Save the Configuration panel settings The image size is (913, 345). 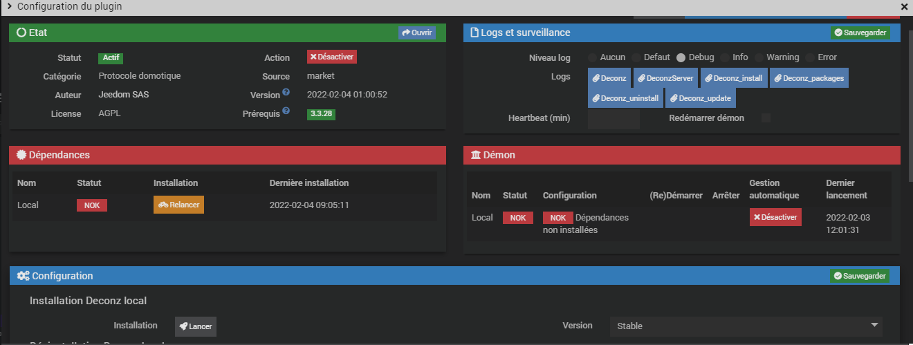pyautogui.click(x=860, y=276)
